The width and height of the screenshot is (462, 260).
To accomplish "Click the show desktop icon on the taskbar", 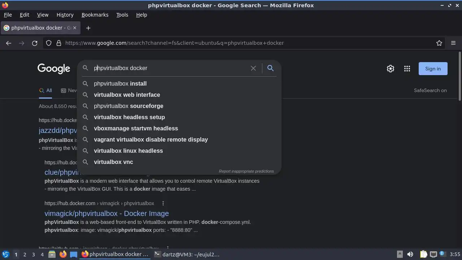I will [x=74, y=254].
